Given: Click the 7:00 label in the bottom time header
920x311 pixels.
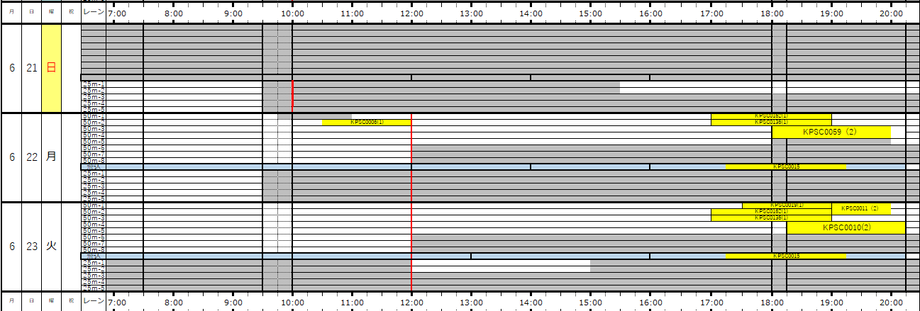Looking at the screenshot, I should (x=117, y=302).
